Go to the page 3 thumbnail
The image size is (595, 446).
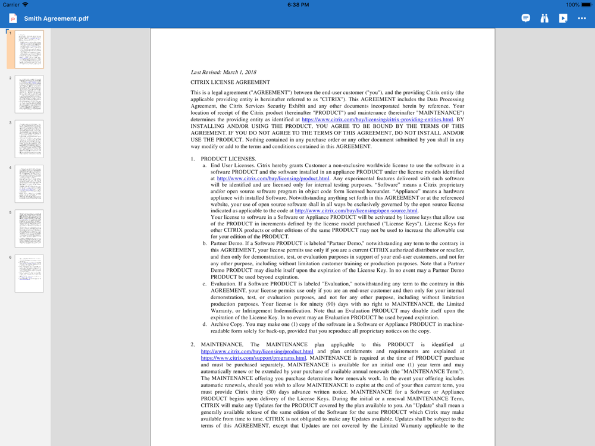coord(29,139)
